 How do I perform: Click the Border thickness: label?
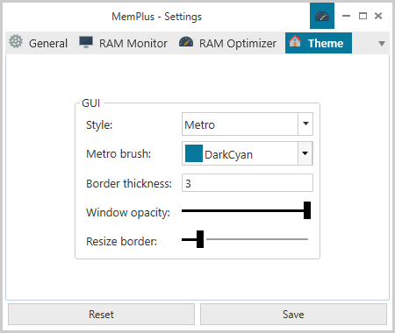click(129, 183)
